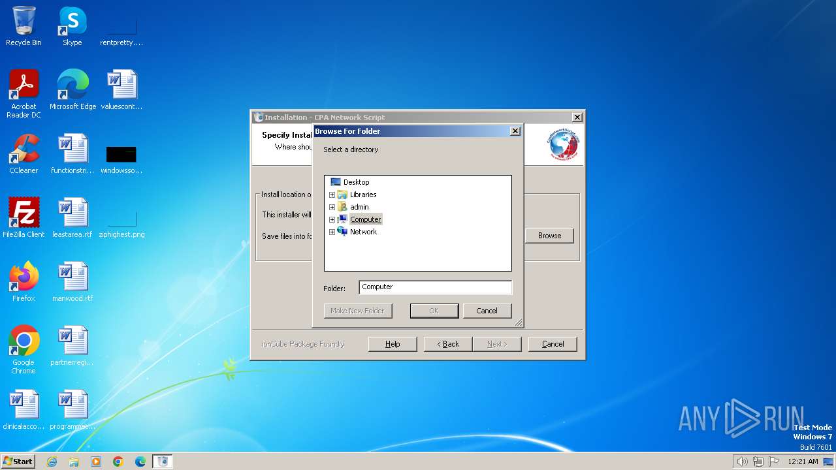This screenshot has width=836, height=470.
Task: Select Desktop in folder tree
Action: [356, 182]
